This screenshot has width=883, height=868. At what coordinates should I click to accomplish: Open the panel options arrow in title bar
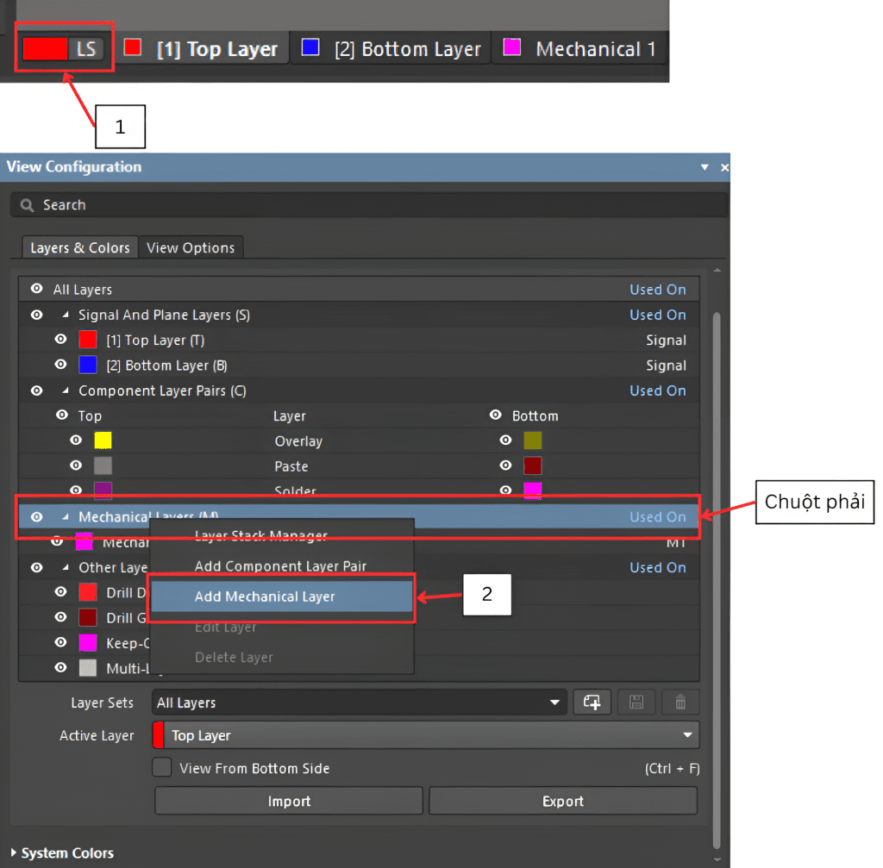(705, 167)
